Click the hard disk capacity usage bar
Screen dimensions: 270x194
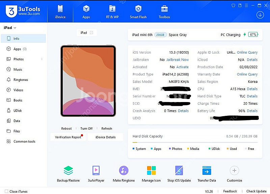[195, 142]
